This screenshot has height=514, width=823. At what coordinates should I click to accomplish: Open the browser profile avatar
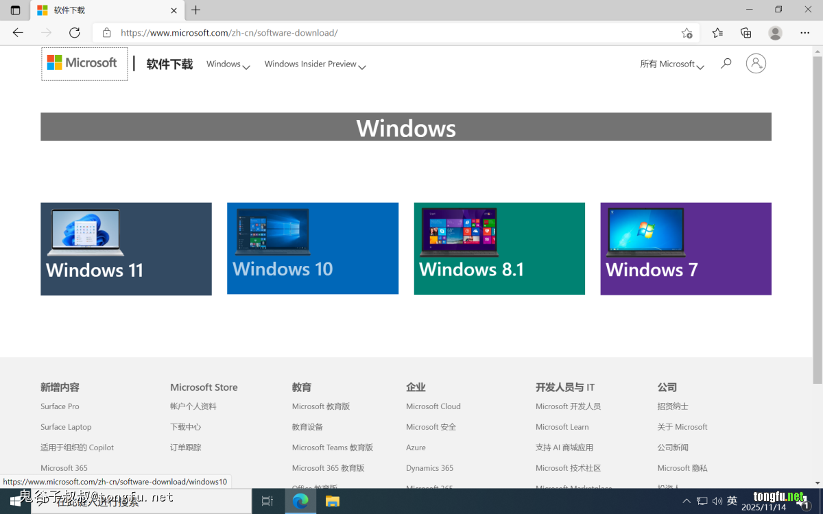775,33
